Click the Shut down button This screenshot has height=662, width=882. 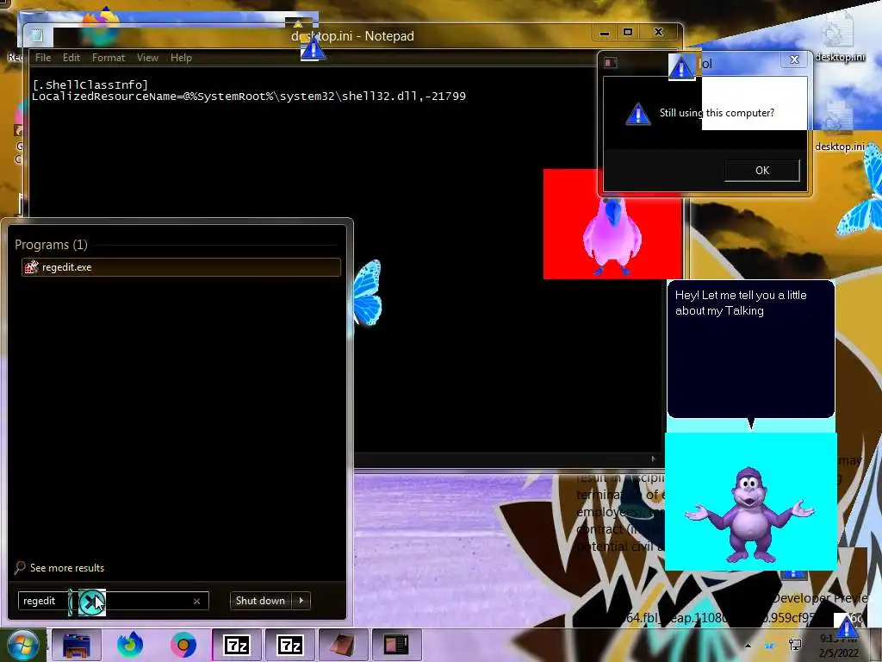tap(260, 601)
